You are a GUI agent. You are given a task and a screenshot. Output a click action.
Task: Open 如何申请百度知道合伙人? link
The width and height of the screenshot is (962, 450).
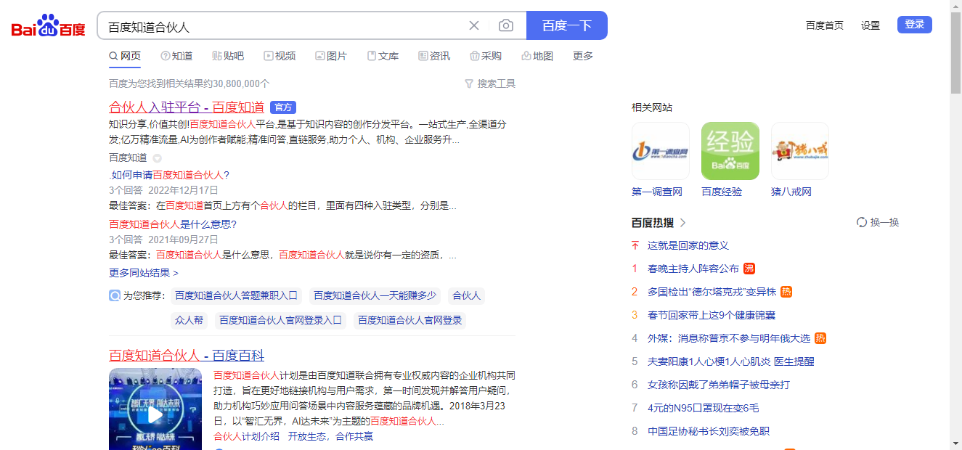(171, 175)
